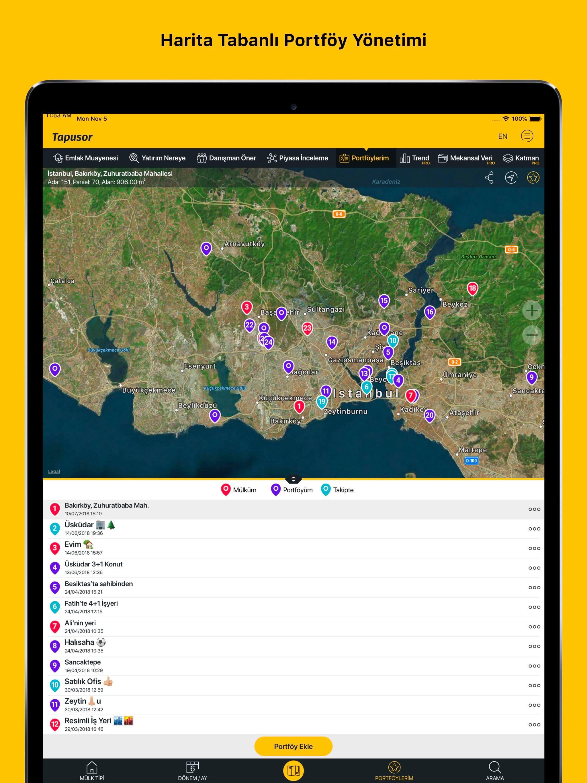
Task: Click the share icon above the map
Action: click(489, 178)
